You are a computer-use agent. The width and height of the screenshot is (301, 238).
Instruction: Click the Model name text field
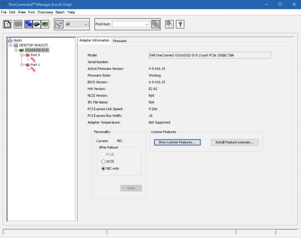point(210,55)
